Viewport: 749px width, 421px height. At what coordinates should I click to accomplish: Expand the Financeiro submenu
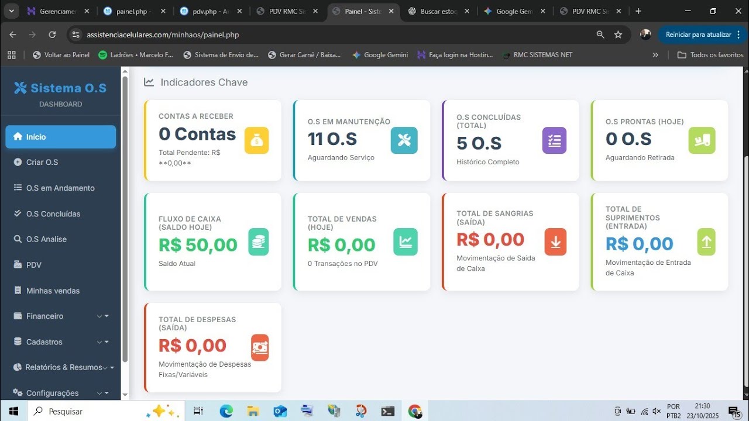pos(61,316)
